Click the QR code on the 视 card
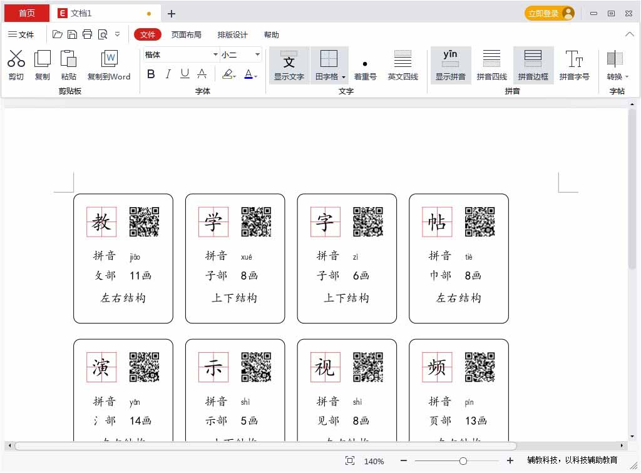 [368, 367]
